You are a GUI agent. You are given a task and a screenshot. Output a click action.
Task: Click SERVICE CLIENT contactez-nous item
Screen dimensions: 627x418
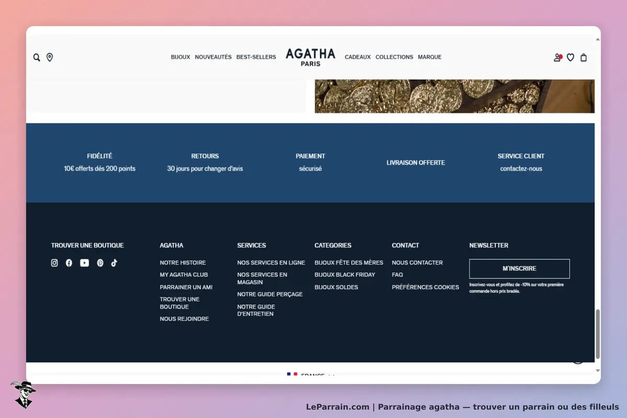pos(521,162)
